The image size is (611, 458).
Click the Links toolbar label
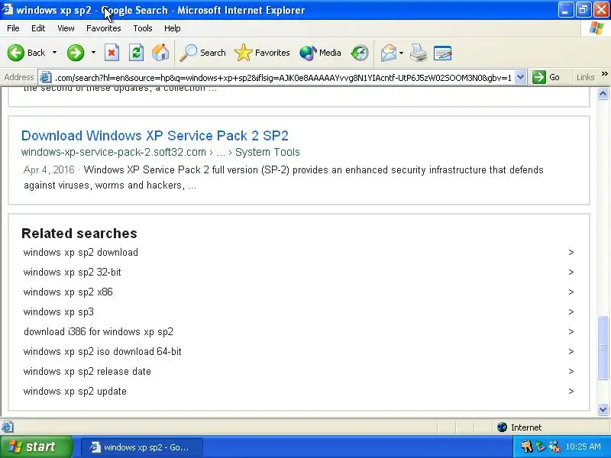pos(585,77)
